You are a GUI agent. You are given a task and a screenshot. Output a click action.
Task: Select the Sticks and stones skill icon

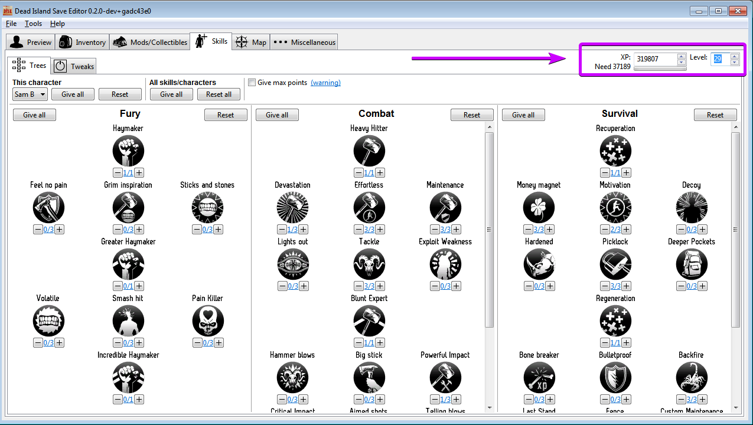(207, 207)
